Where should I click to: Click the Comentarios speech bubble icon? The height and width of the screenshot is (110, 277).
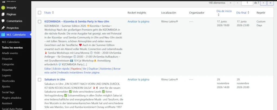(x=3, y=21)
